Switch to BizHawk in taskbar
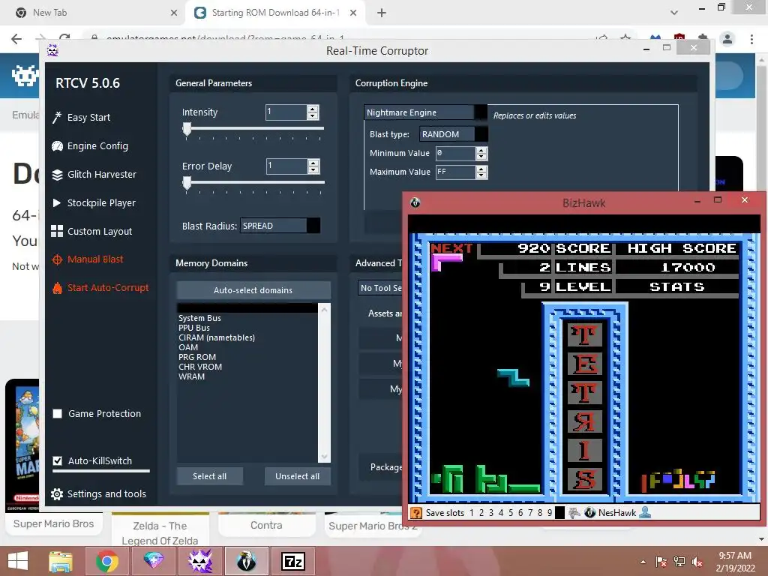 tap(246, 561)
